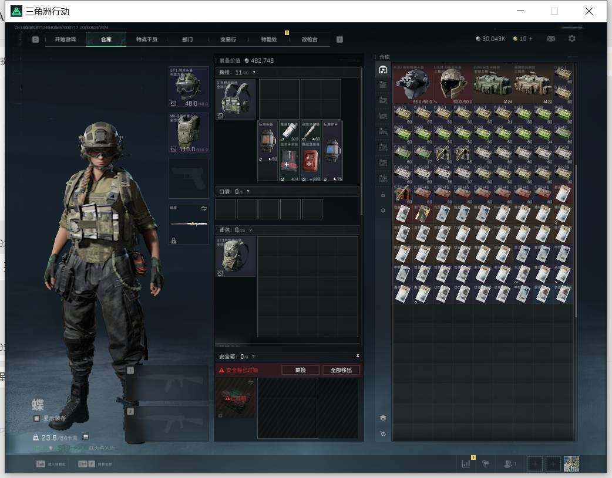Open the mail envelope icon
This screenshot has height=478, width=612.
pos(551,39)
